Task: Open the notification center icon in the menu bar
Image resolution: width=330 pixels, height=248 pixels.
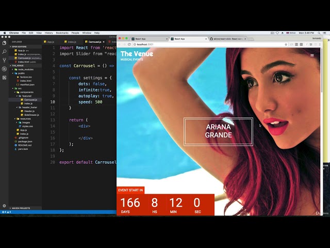Action: tap(325, 33)
